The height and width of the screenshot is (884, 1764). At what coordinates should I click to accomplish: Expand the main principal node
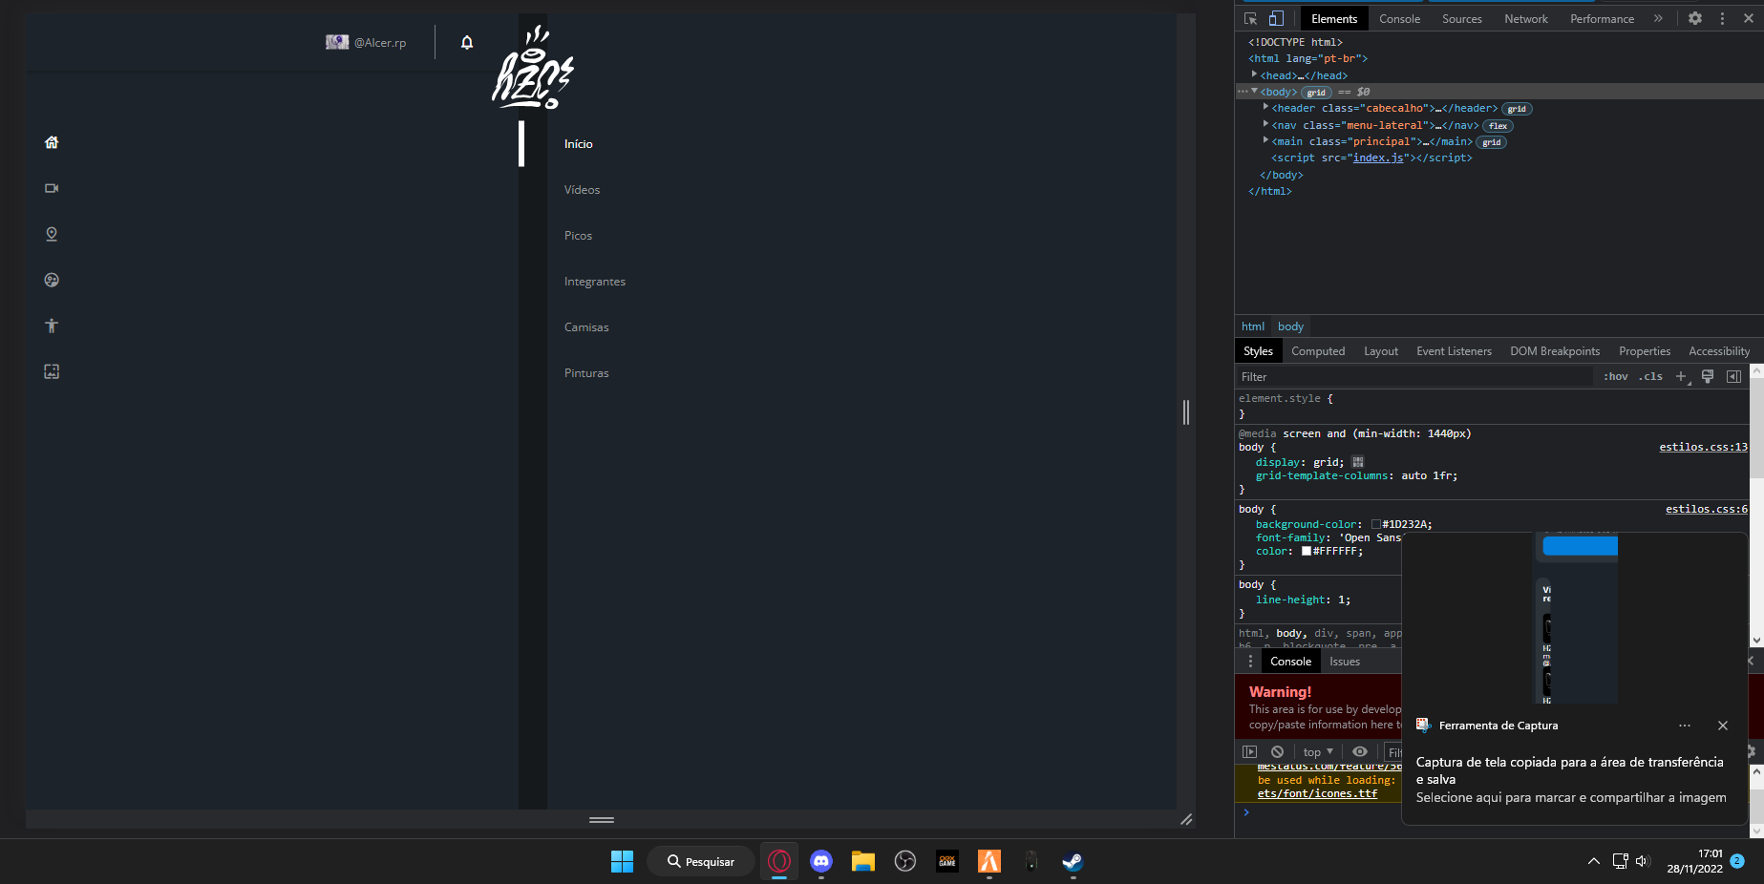click(x=1265, y=141)
